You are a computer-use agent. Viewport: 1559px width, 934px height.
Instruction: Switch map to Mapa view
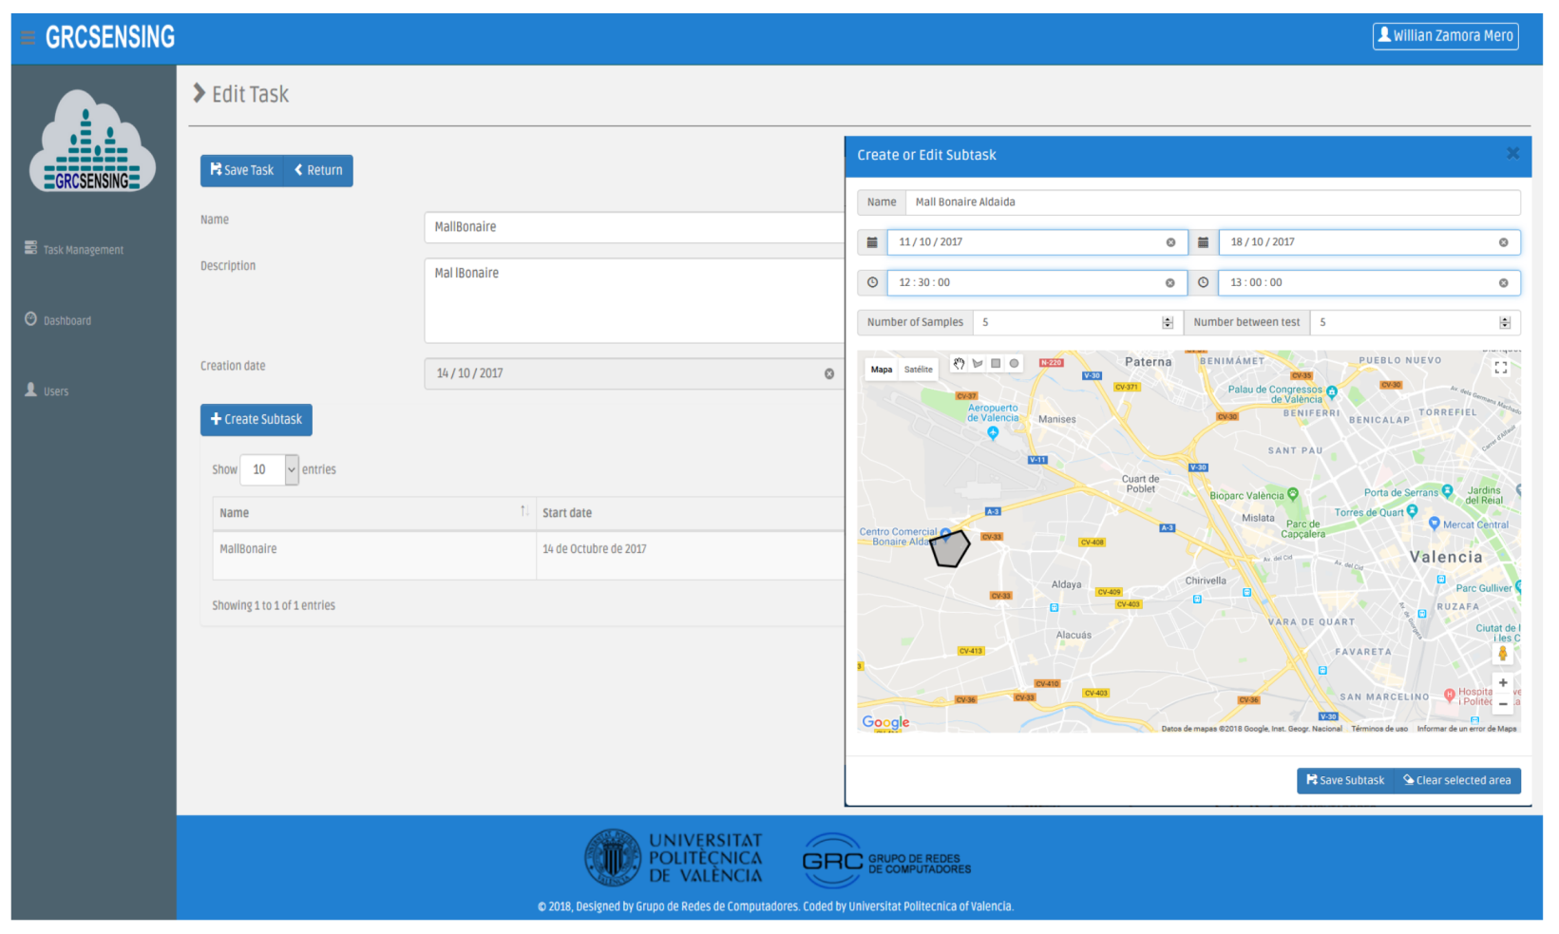[x=882, y=370]
